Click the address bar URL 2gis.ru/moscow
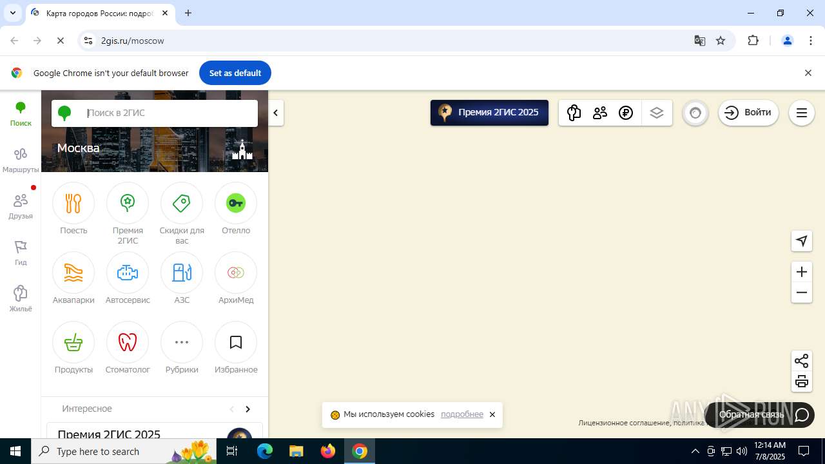 pos(133,41)
